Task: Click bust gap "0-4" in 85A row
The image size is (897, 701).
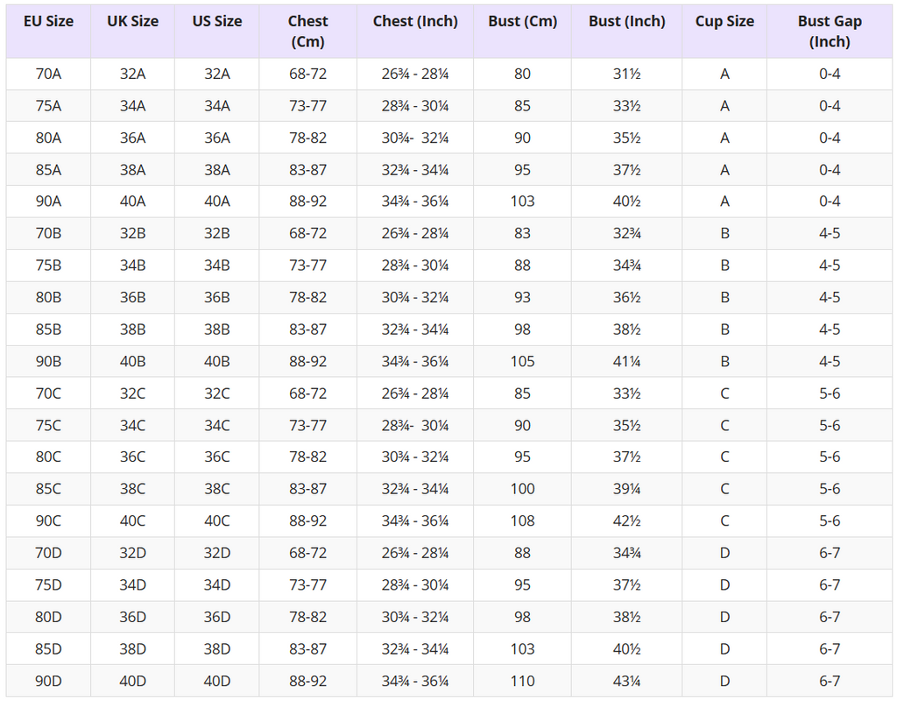Action: point(830,170)
